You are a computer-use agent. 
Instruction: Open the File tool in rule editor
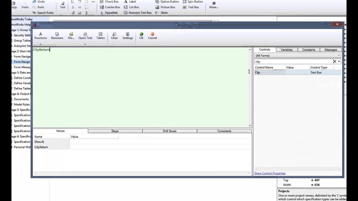tap(71, 36)
